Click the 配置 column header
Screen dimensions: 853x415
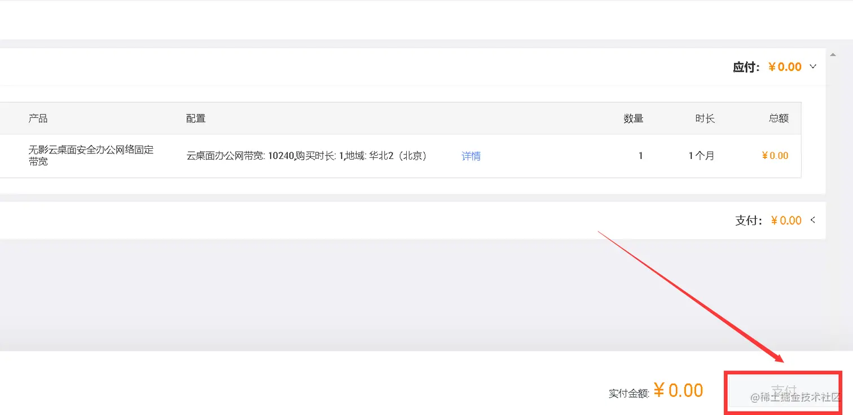pos(196,118)
